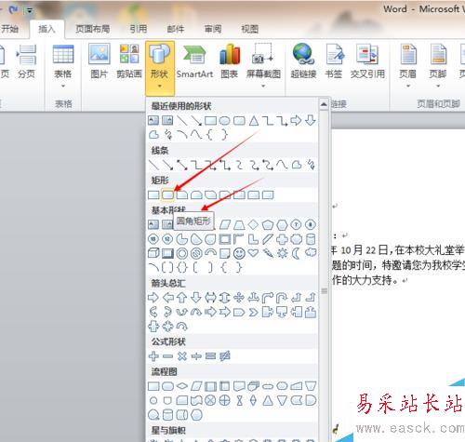Select the oval in recently used shapes
The image size is (465, 442).
click(225, 121)
